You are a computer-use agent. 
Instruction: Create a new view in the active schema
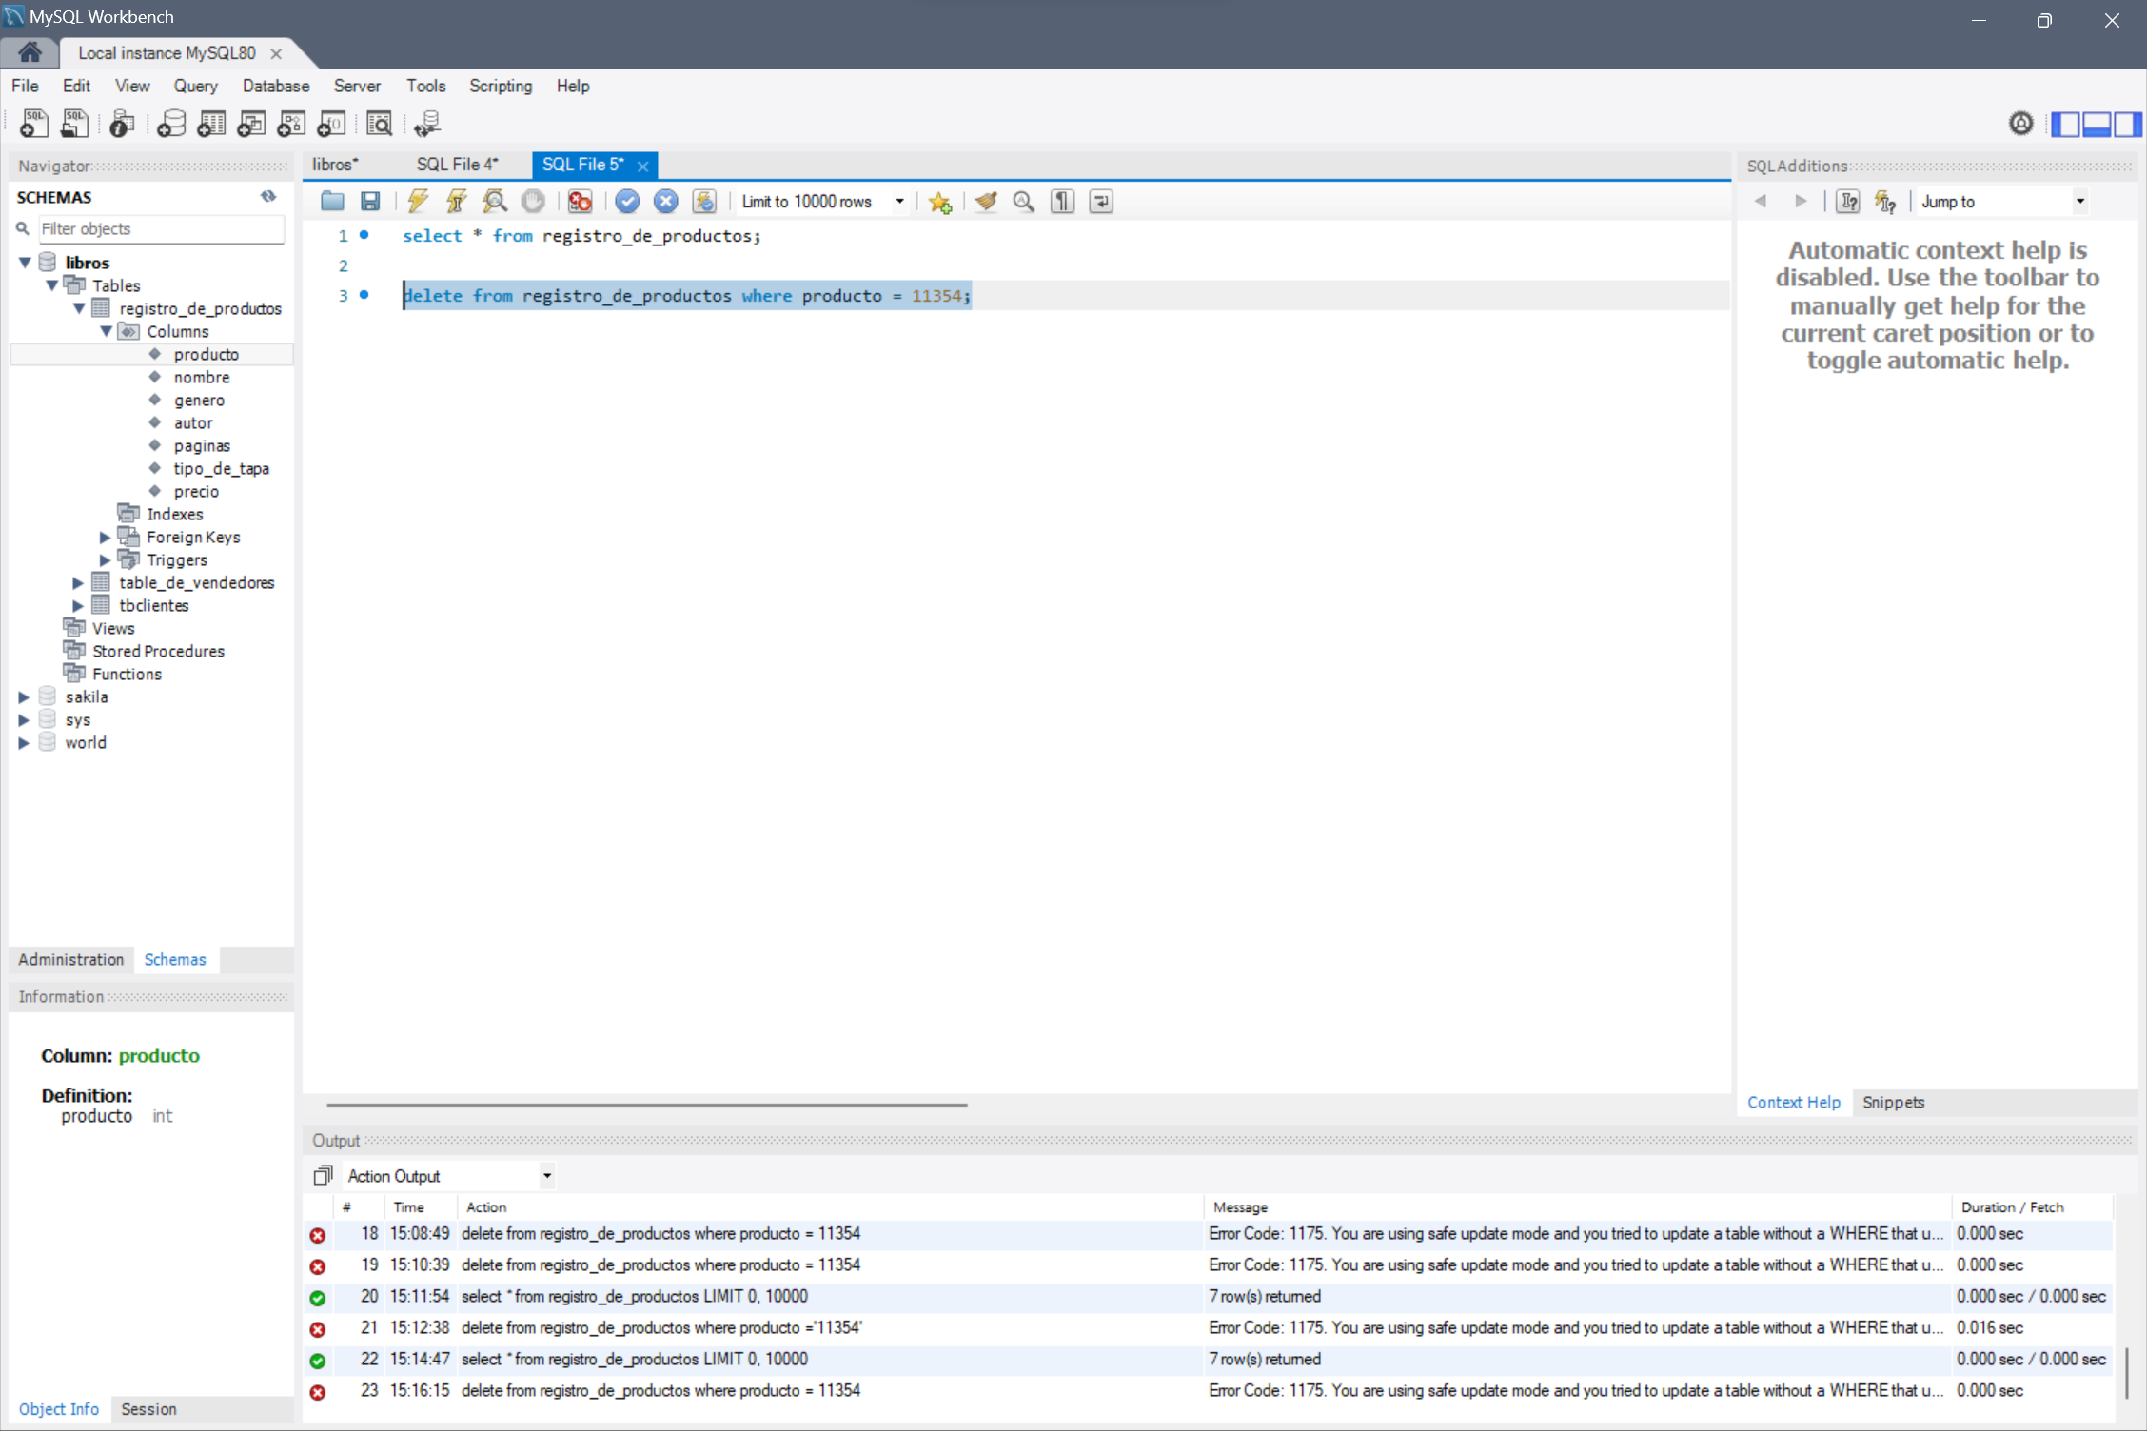[251, 124]
